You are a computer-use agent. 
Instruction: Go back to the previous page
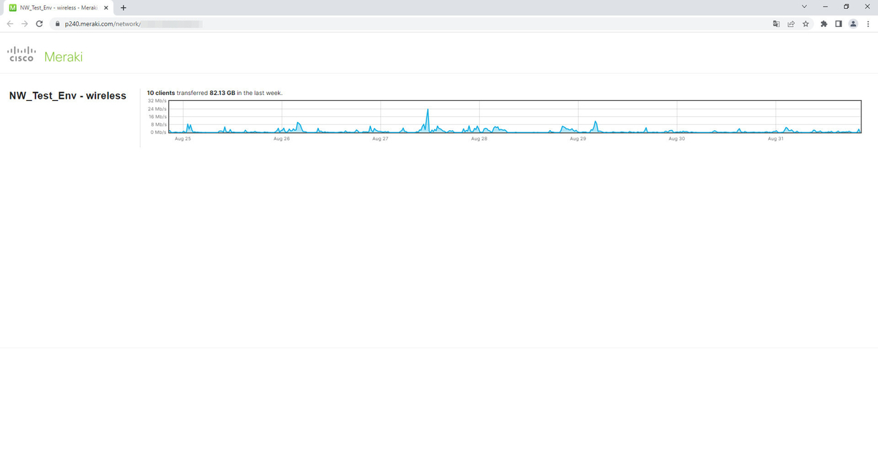[10, 23]
